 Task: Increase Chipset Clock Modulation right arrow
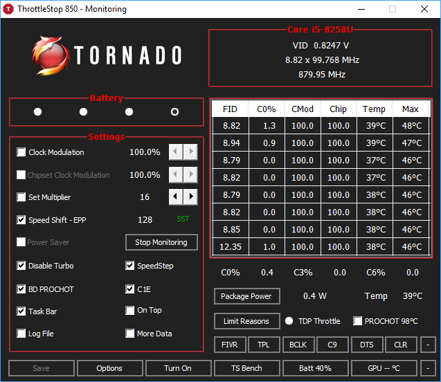click(190, 174)
